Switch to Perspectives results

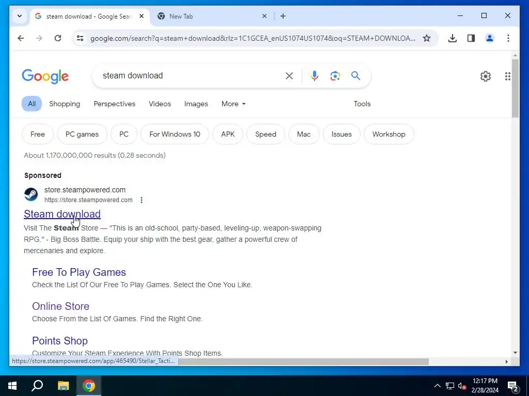[114, 104]
